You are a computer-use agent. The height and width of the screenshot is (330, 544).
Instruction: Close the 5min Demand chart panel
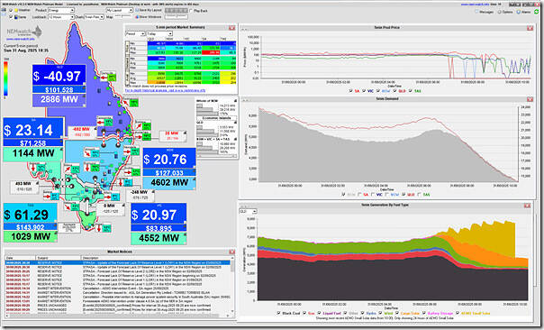tap(530, 99)
